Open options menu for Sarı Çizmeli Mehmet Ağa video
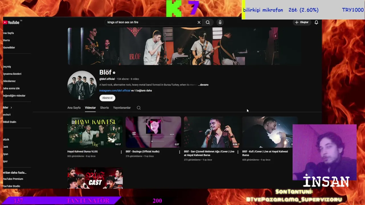Image resolution: width=365 pixels, height=205 pixels. 238,152
